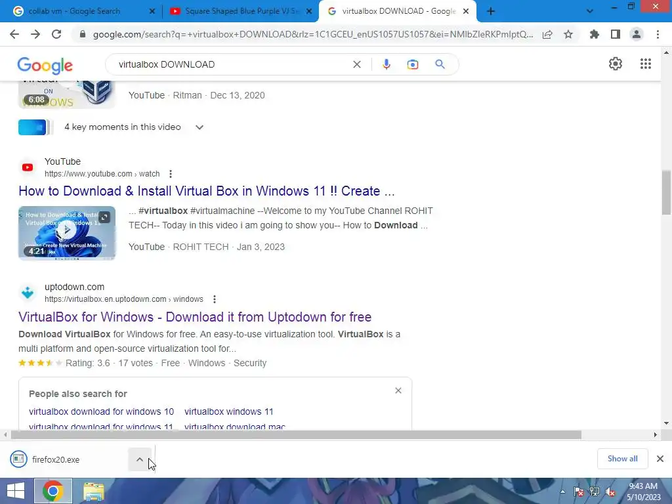
Task: Open Chrome three-dot menu
Action: click(x=658, y=34)
